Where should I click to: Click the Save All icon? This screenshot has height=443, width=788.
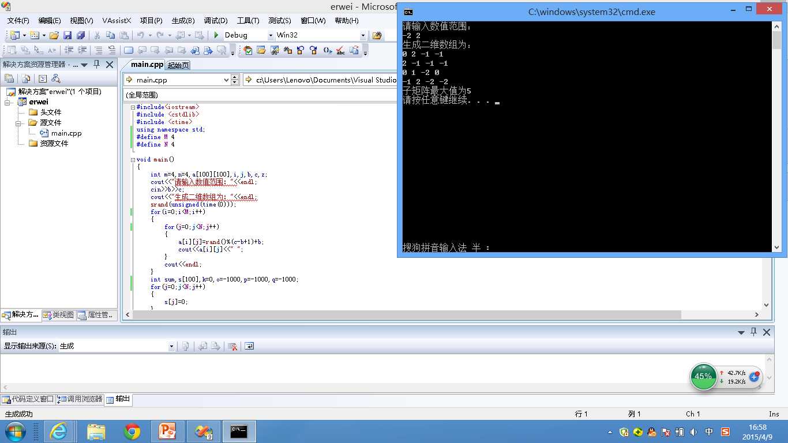point(81,35)
